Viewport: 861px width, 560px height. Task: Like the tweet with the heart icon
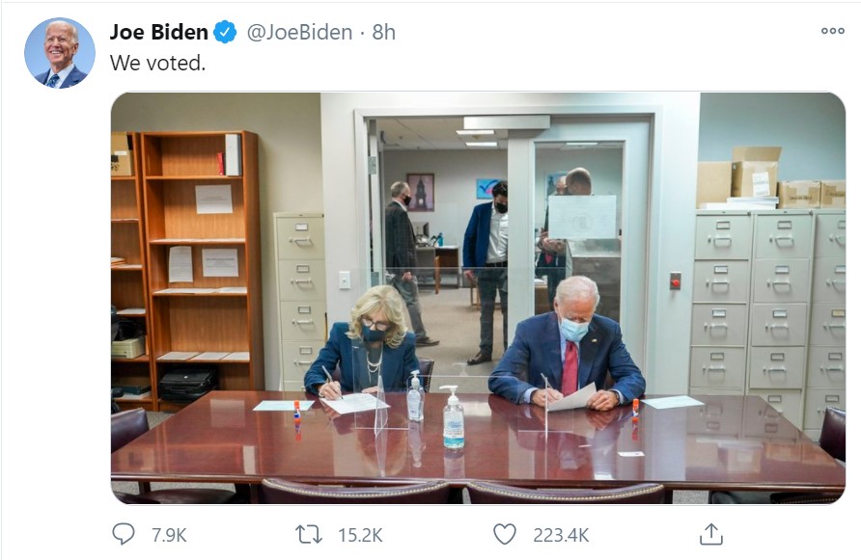tap(504, 533)
